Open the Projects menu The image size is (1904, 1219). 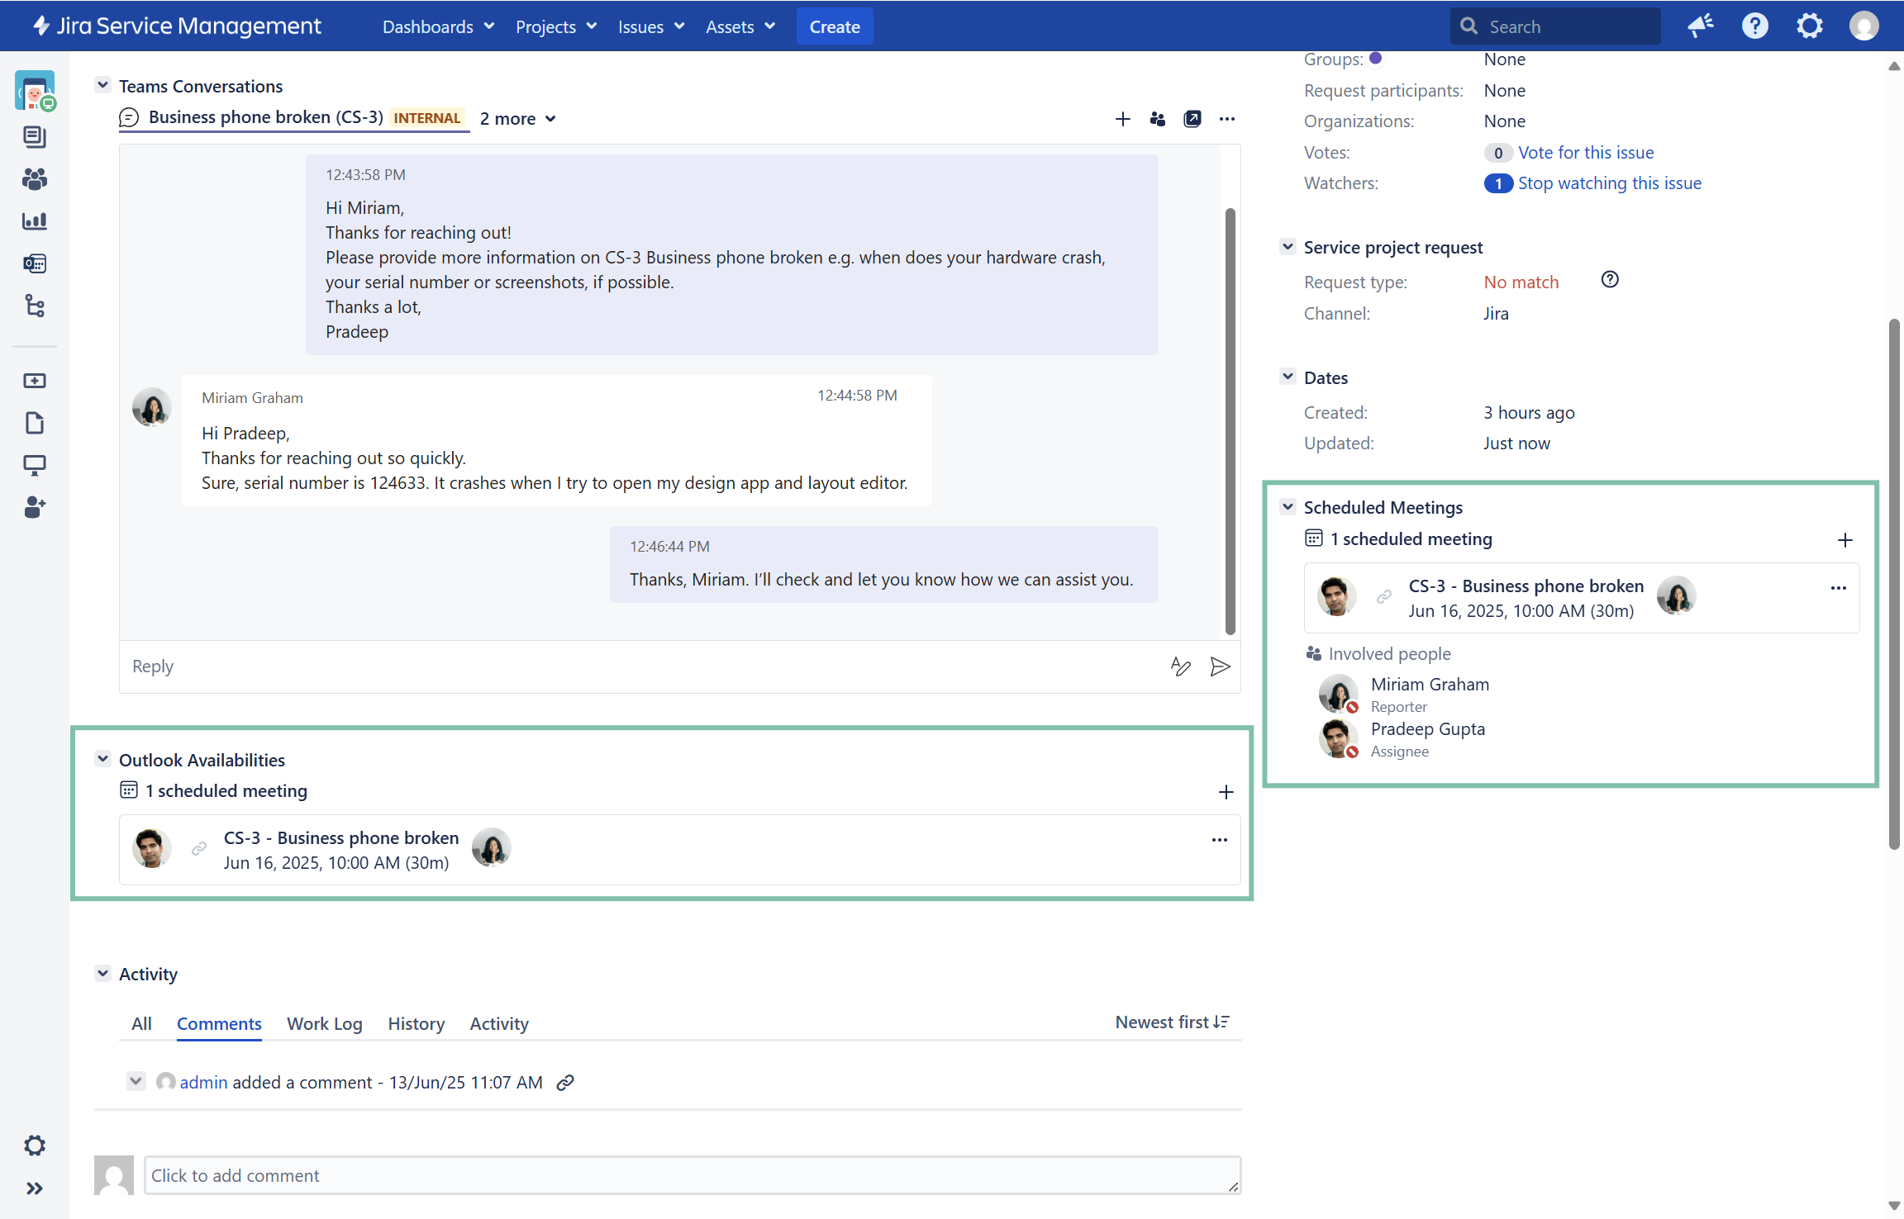[x=555, y=26]
